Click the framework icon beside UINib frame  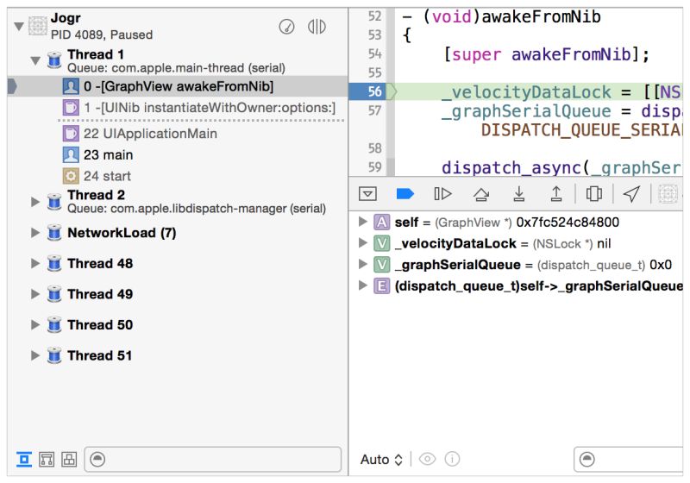click(x=71, y=107)
